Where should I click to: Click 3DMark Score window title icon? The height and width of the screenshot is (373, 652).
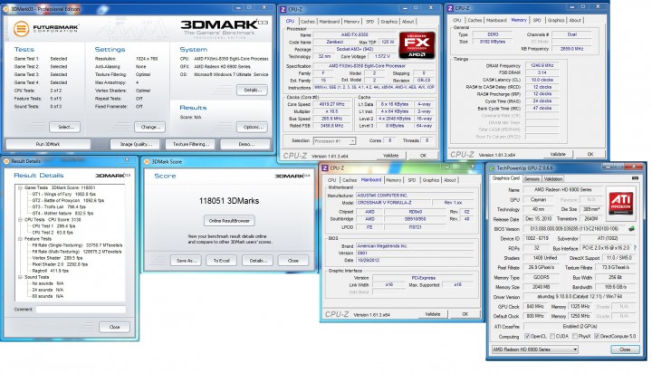147,162
